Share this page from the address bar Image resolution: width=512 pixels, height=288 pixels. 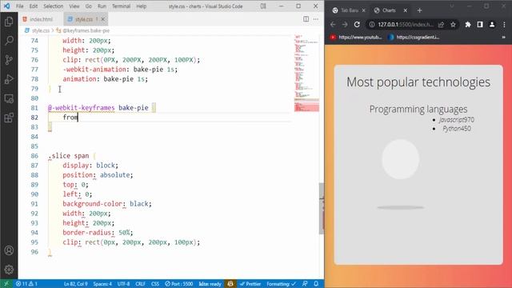coord(441,25)
